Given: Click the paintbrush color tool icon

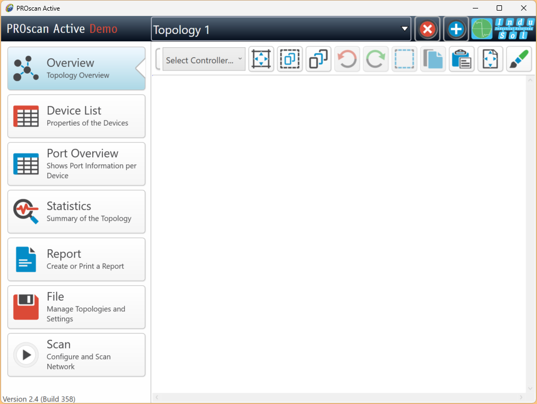Looking at the screenshot, I should click(x=519, y=59).
